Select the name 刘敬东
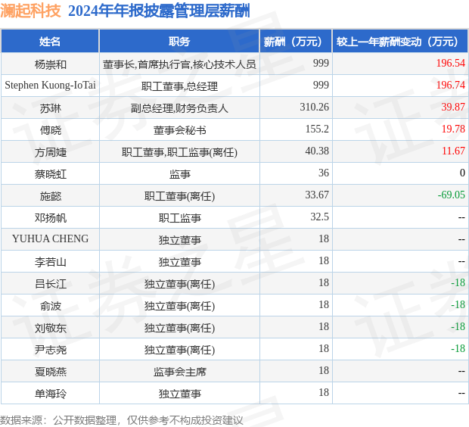 pyautogui.click(x=50, y=328)
